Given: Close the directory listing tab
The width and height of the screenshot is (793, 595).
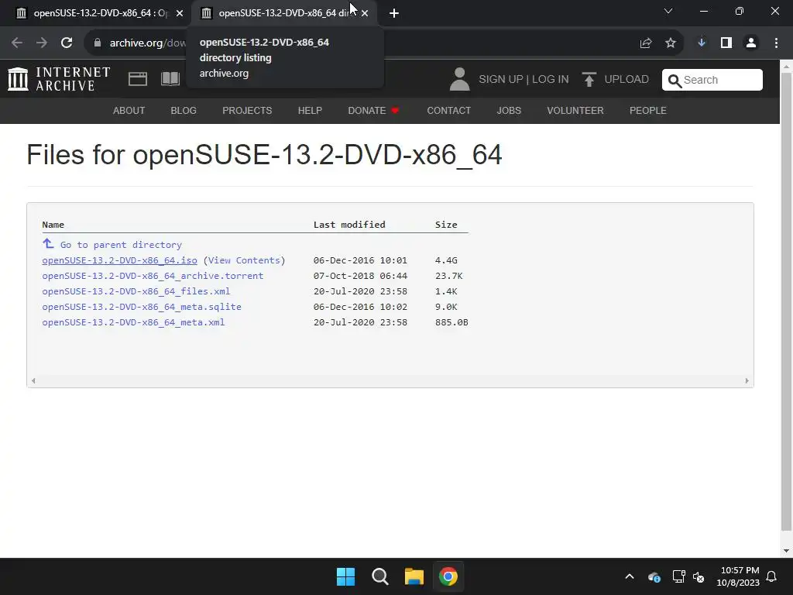Looking at the screenshot, I should (x=365, y=13).
